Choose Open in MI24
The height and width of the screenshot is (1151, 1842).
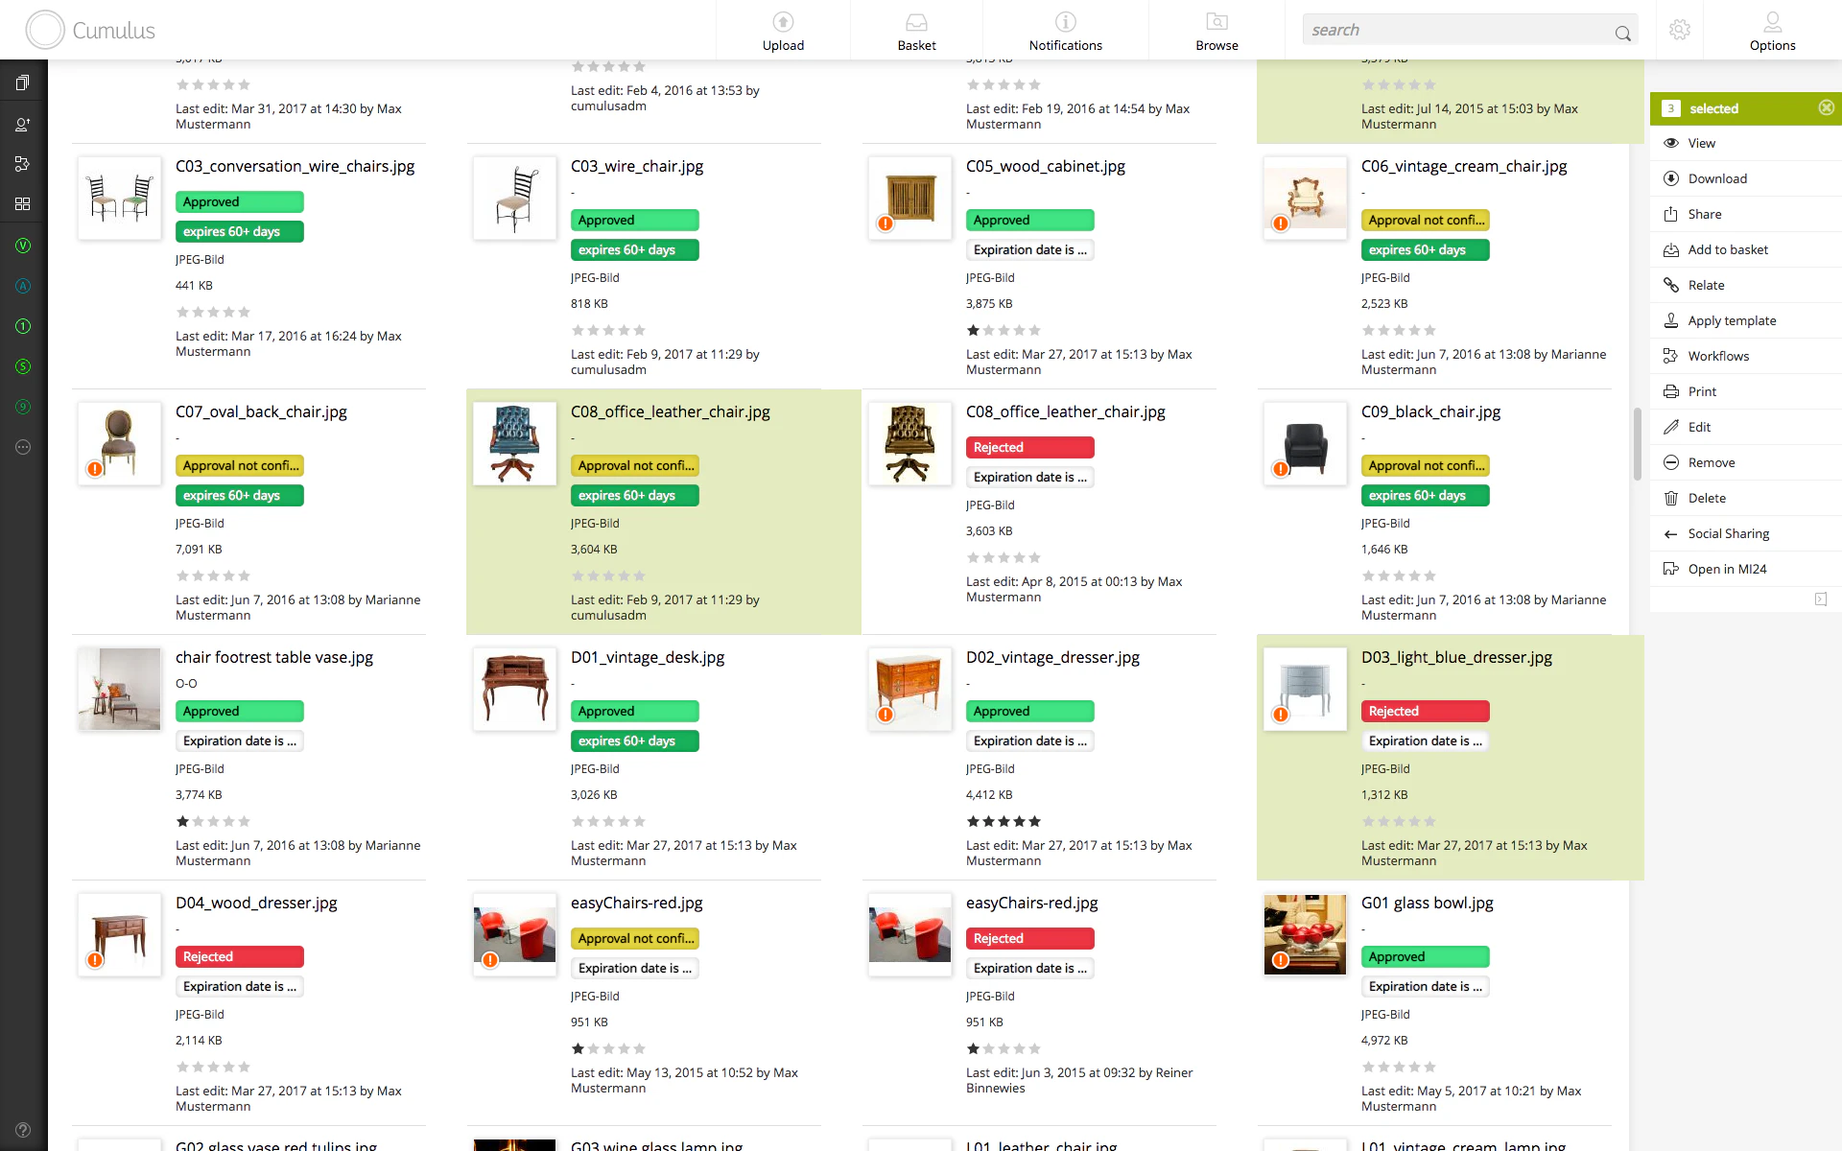[x=1746, y=569]
